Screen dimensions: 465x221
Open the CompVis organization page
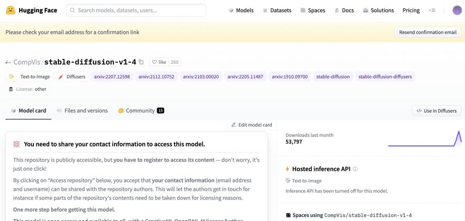click(27, 62)
